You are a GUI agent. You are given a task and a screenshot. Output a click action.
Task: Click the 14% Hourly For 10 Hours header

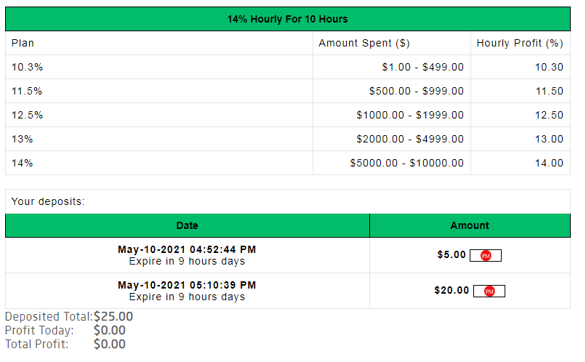(288, 19)
